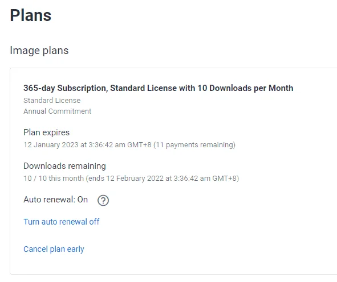Cancel plan early
The image size is (337, 282).
pos(54,249)
